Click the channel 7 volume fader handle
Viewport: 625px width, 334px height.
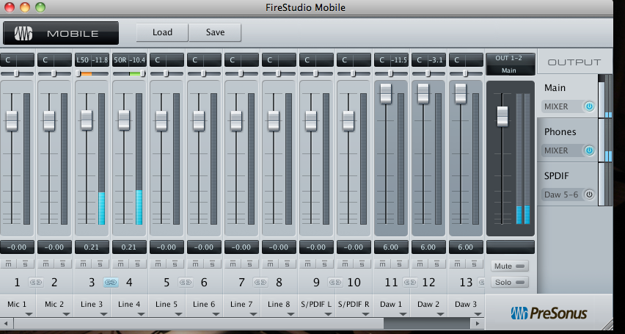(236, 120)
